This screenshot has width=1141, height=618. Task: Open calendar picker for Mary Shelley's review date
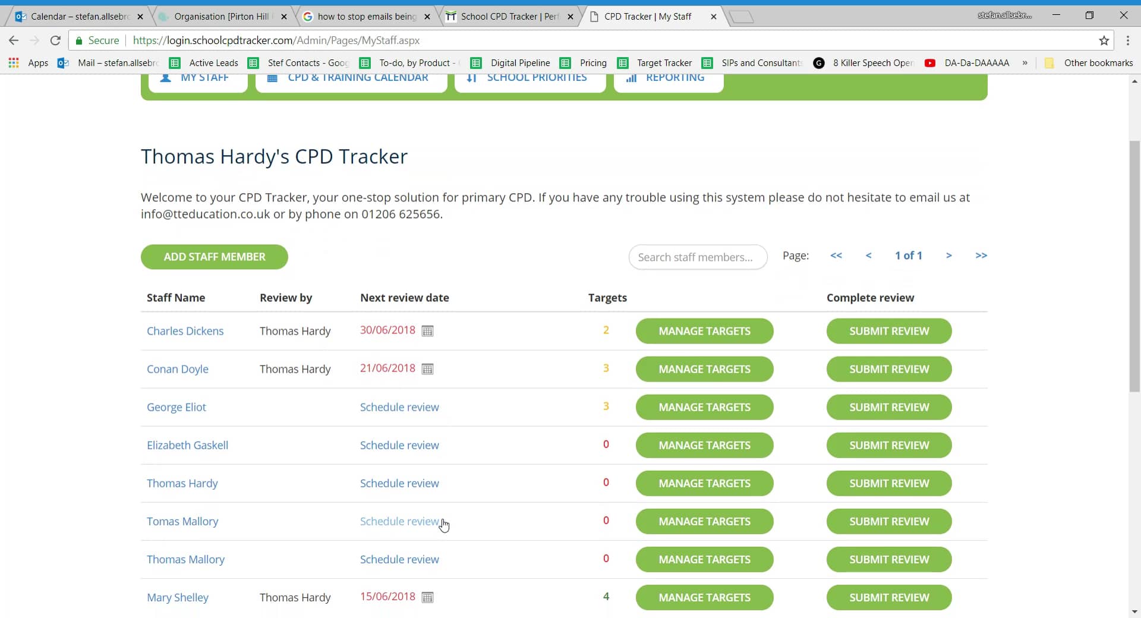pyautogui.click(x=427, y=598)
